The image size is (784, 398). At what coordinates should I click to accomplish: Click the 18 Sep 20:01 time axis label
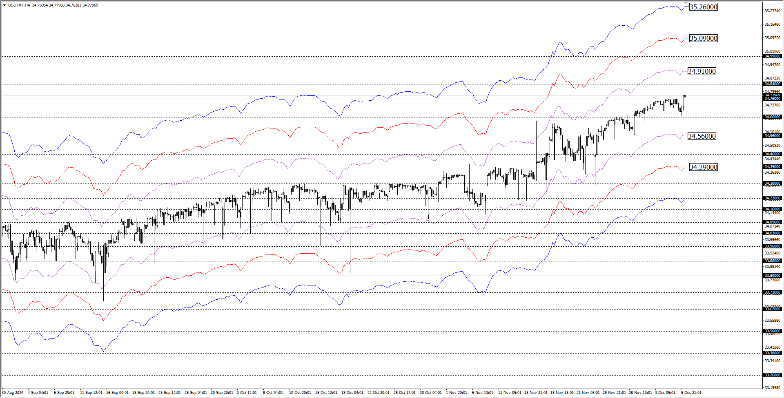(143, 393)
